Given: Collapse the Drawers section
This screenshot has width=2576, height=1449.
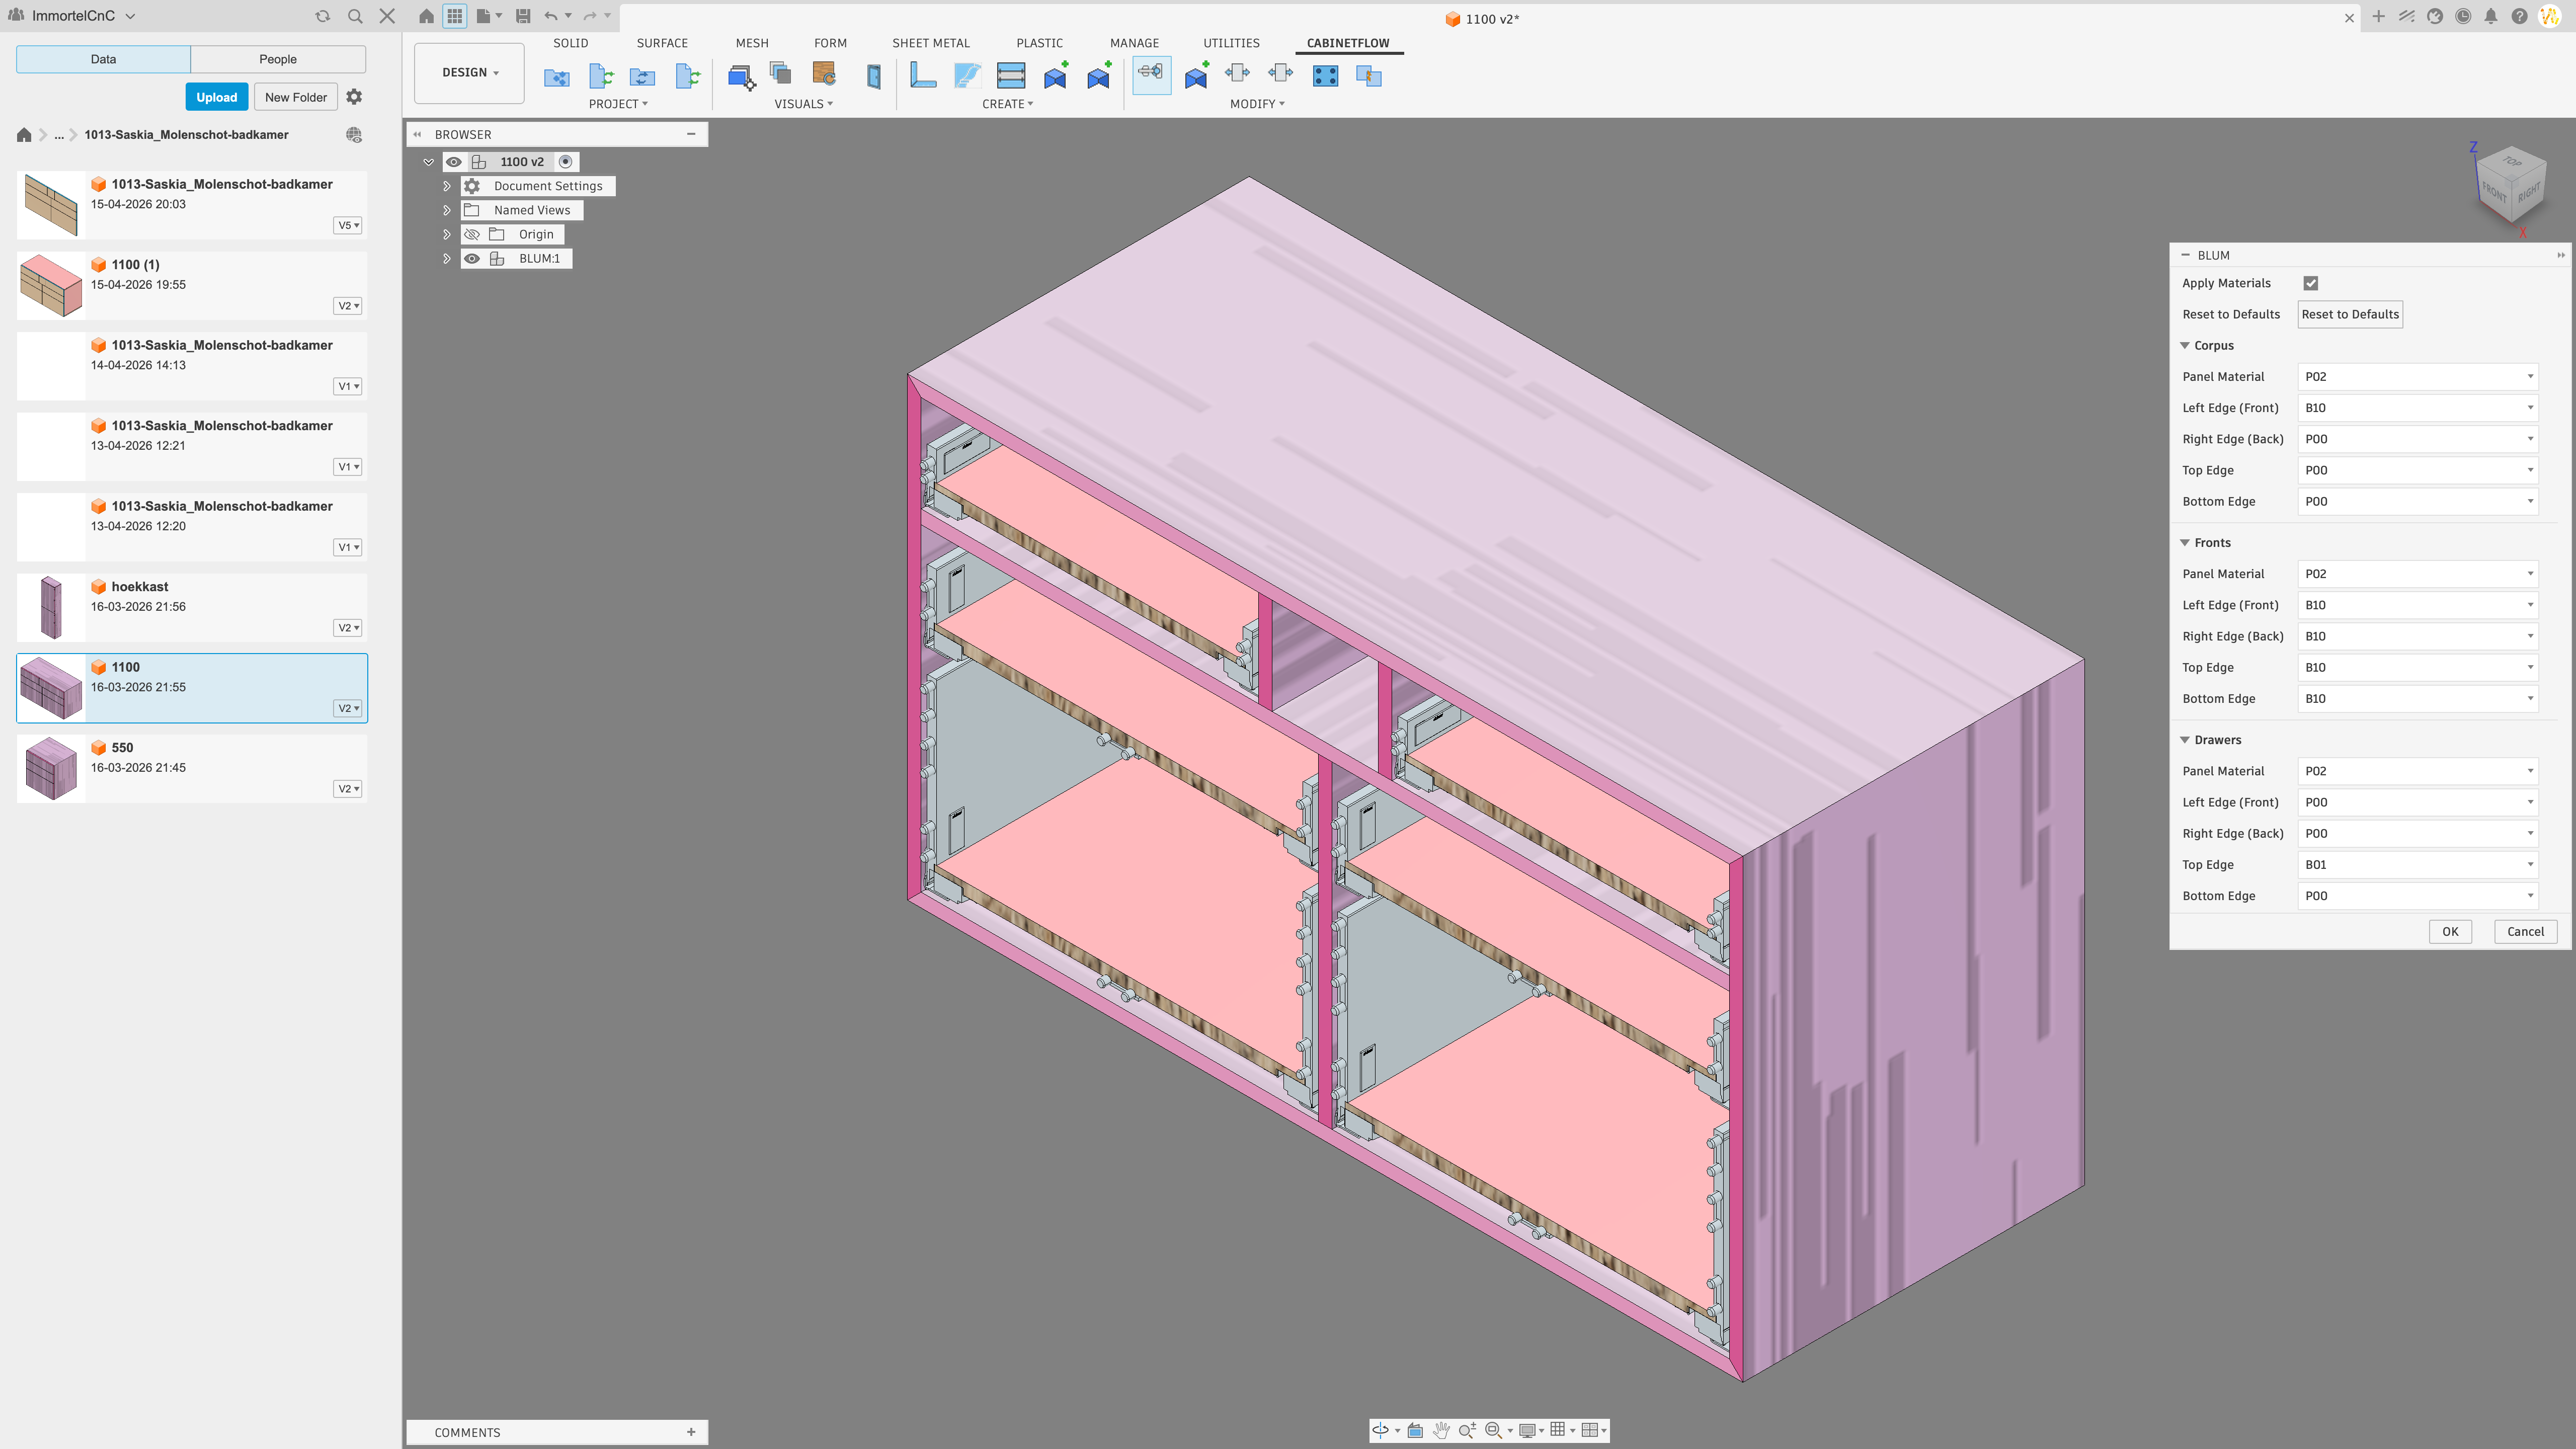Looking at the screenshot, I should point(2185,740).
